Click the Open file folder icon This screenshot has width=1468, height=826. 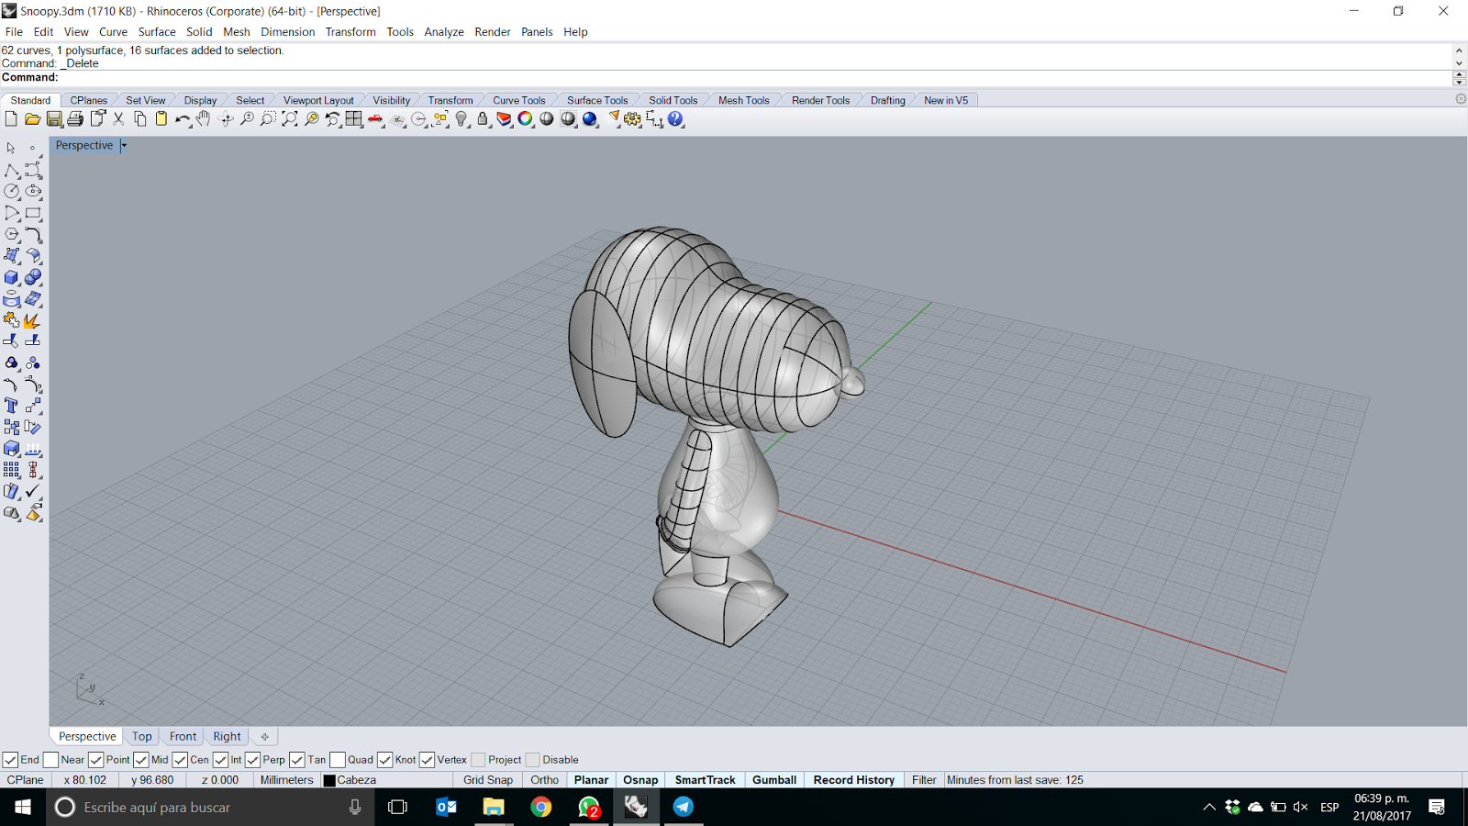pyautogui.click(x=32, y=119)
